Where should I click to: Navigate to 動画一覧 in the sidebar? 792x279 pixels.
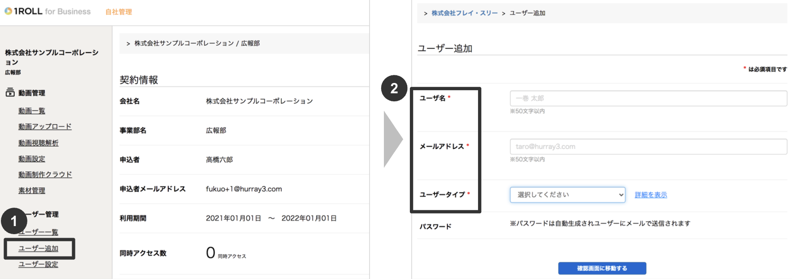(31, 110)
